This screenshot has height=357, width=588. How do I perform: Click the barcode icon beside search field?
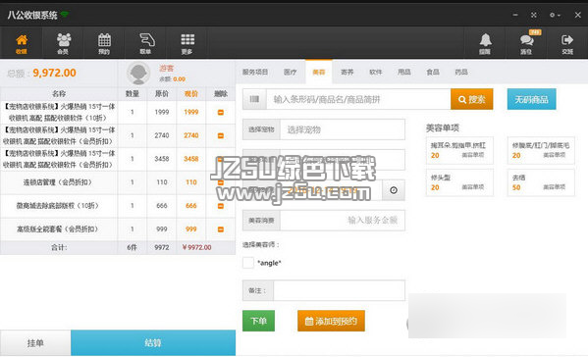[254, 99]
